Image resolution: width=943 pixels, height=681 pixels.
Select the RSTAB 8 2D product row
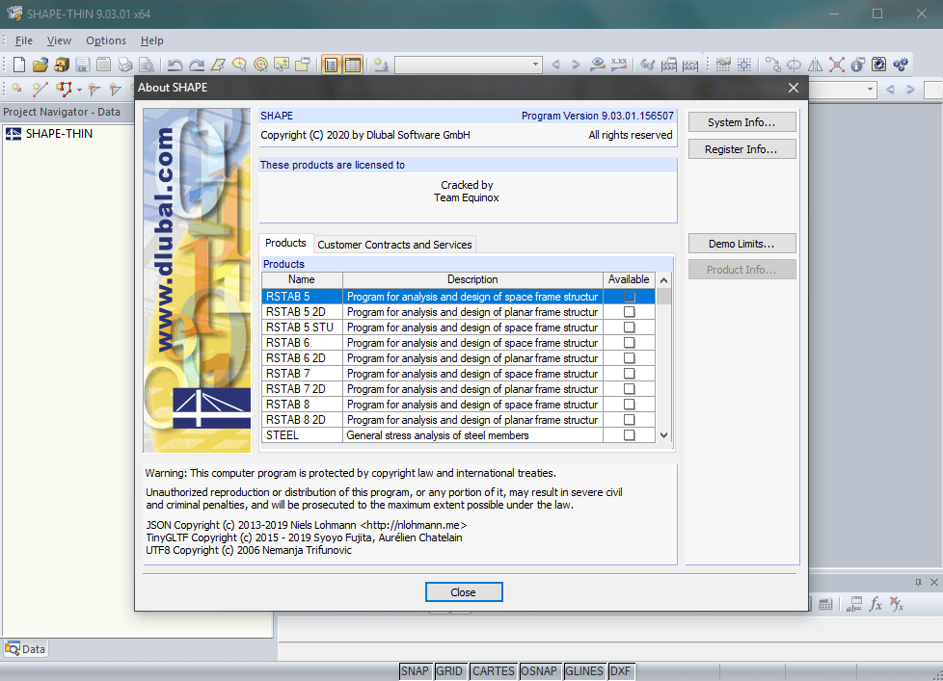click(458, 420)
